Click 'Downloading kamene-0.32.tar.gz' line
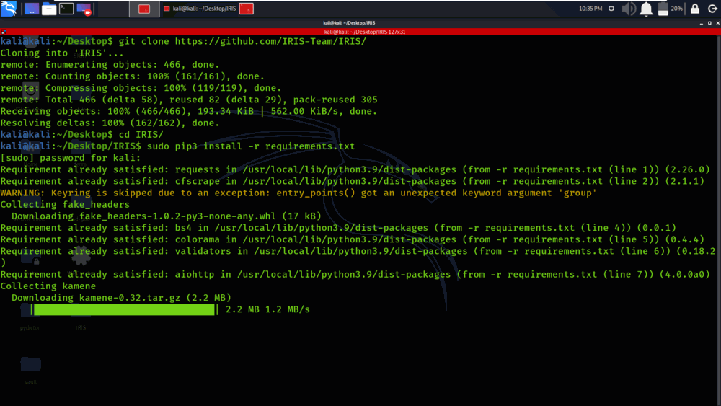 [x=121, y=298]
